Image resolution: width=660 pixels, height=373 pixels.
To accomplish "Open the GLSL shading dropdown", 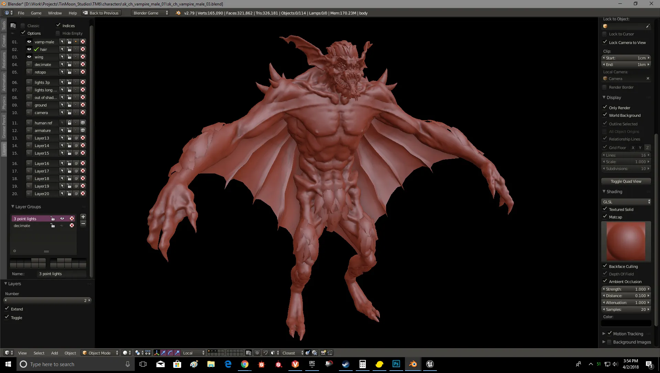I will pos(626,202).
